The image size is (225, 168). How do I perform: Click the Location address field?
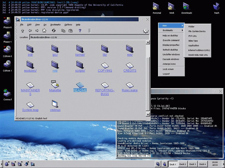pyautogui.click(x=89, y=37)
